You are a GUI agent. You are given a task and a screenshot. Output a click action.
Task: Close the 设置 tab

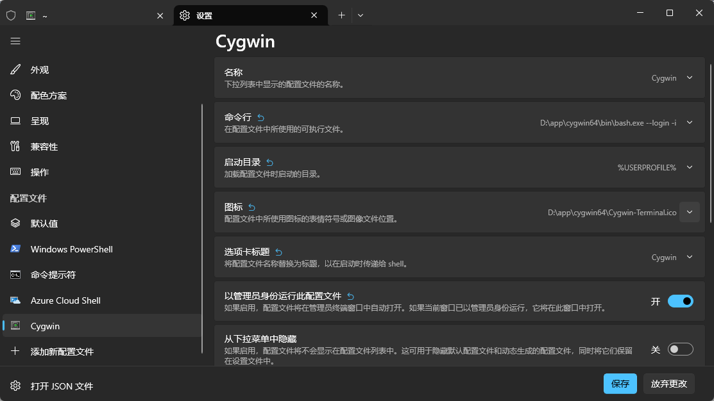tap(314, 15)
